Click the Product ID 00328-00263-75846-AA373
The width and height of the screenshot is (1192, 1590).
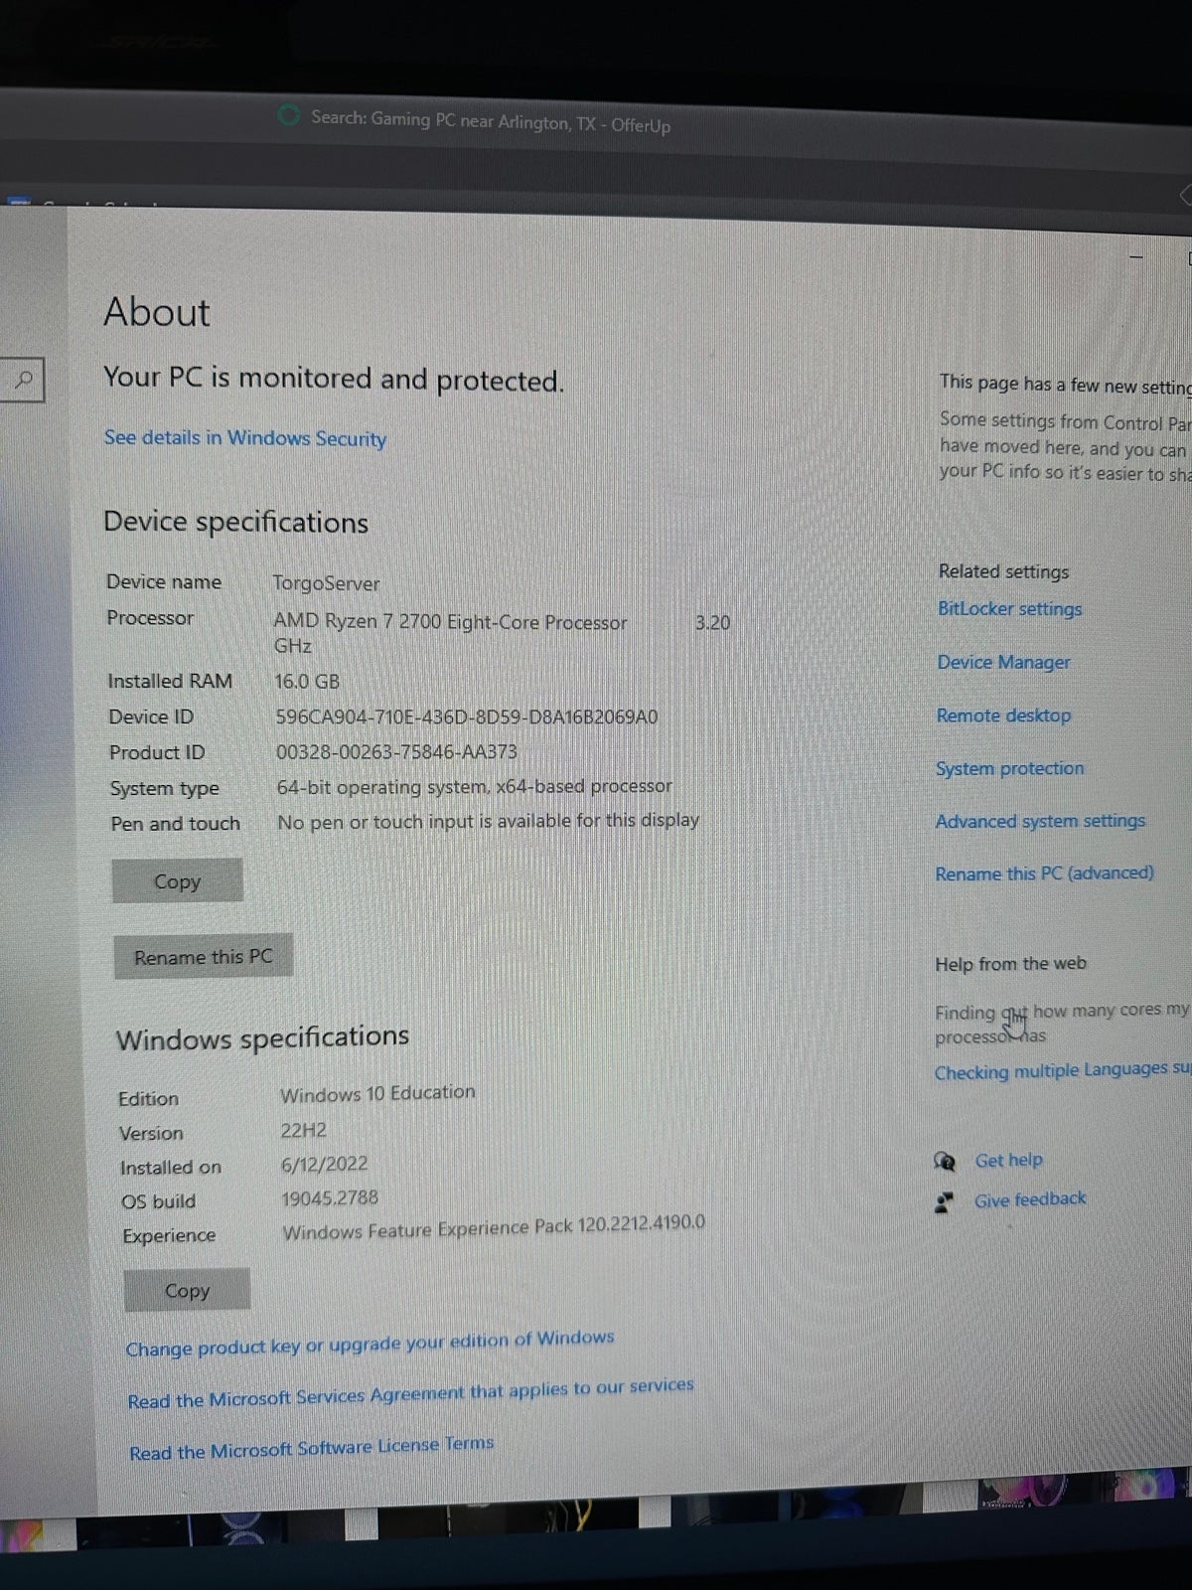point(396,752)
